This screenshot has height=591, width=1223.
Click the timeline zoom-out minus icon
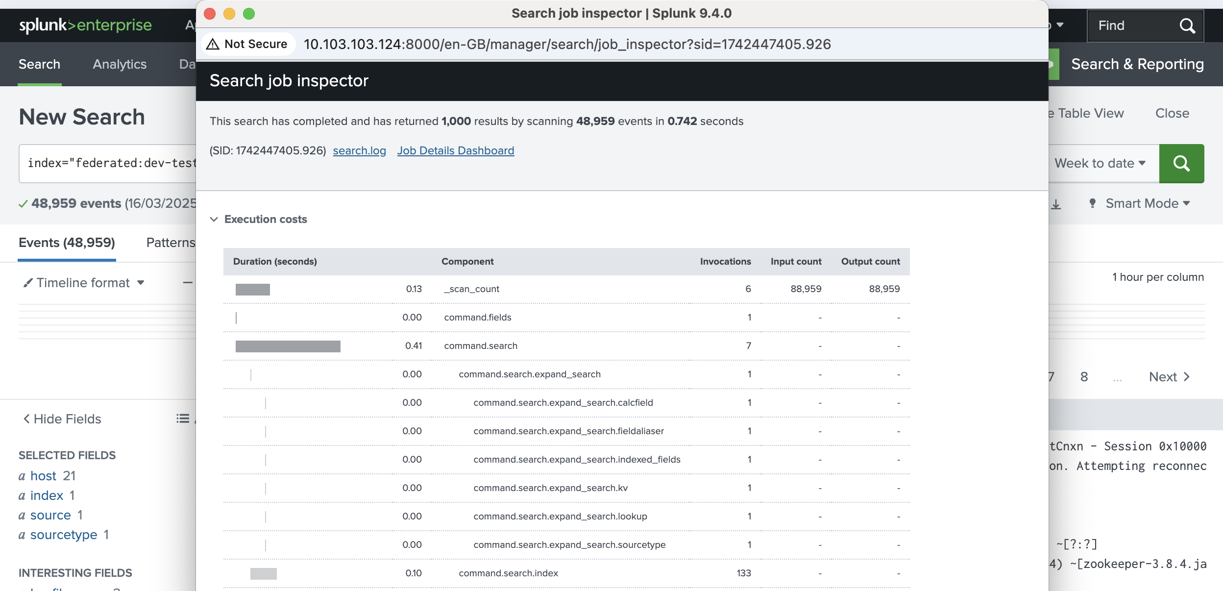coord(188,283)
